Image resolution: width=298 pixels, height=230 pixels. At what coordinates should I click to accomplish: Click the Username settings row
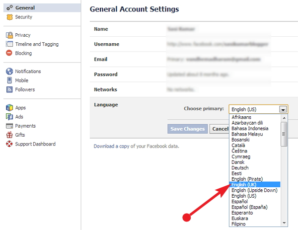(x=194, y=44)
